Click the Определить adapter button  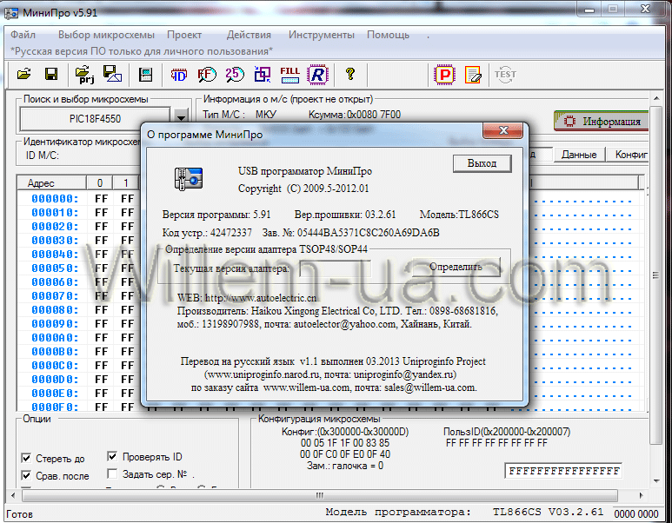(456, 267)
